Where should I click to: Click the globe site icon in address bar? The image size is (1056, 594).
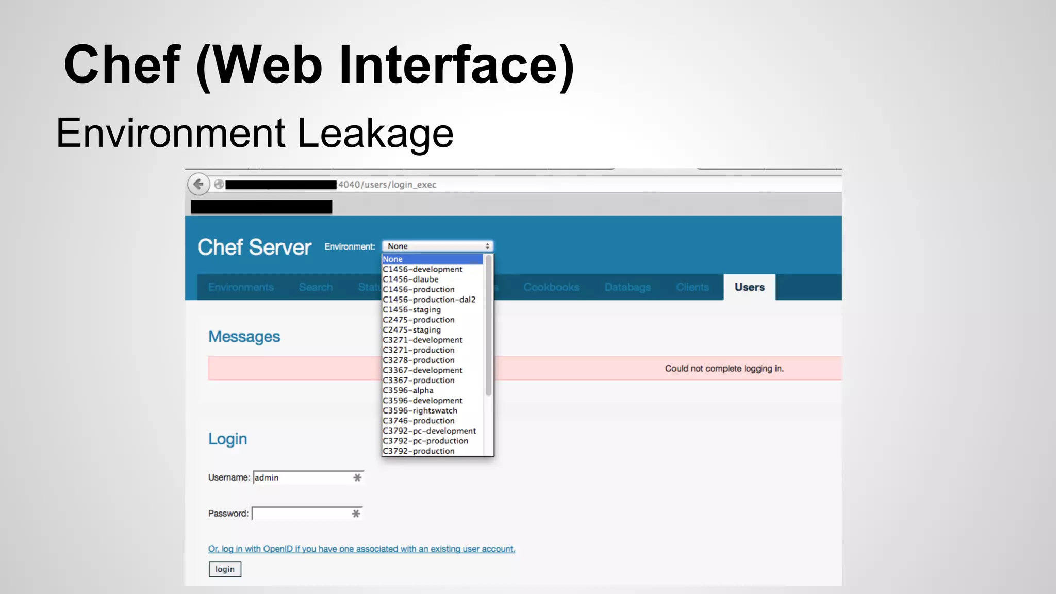point(219,185)
